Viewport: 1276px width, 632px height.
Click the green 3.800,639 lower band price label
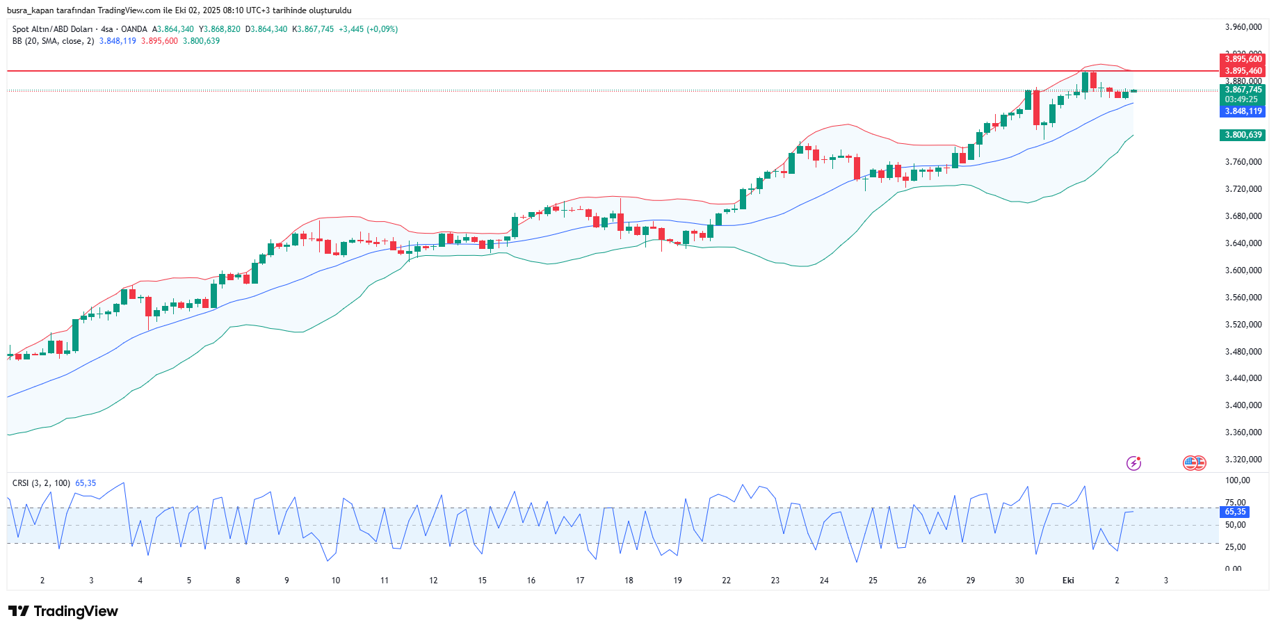(x=1243, y=135)
